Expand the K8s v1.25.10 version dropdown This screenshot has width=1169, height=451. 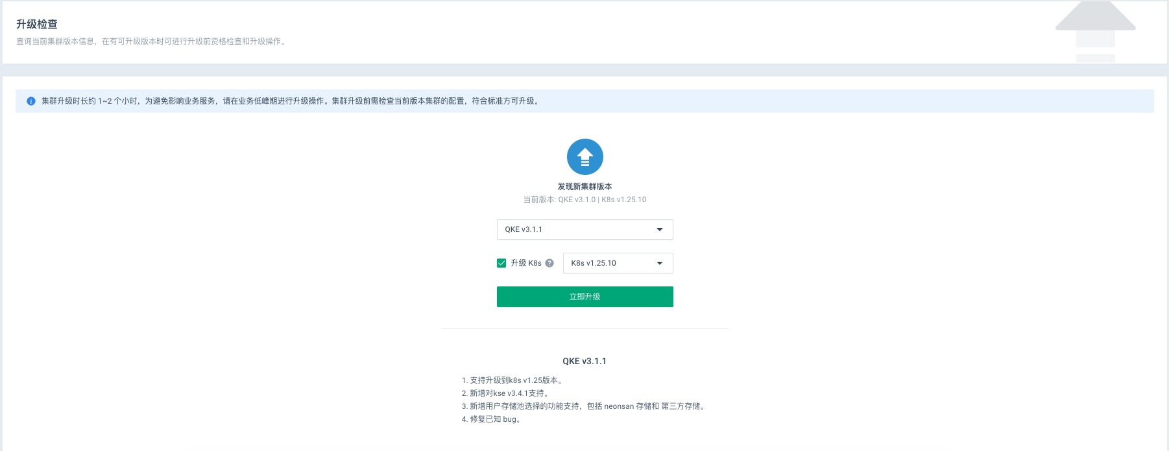pyautogui.click(x=617, y=263)
